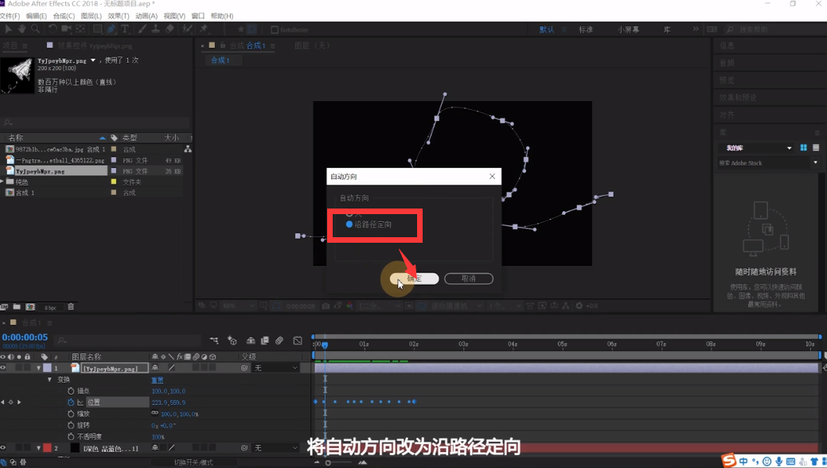Click the 取消 button in dialog
The image size is (827, 468).
[x=468, y=279]
